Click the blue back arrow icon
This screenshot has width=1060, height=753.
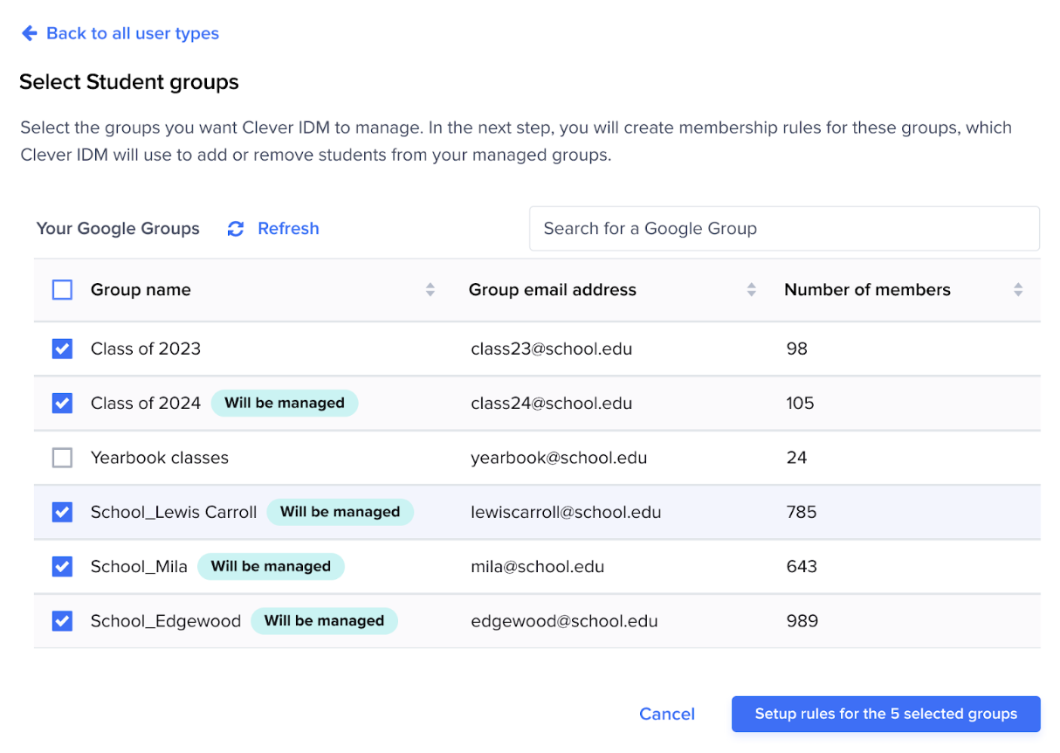point(29,33)
